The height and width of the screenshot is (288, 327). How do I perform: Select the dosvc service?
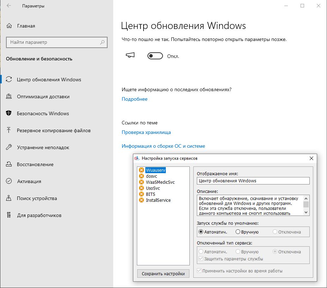[151, 176]
